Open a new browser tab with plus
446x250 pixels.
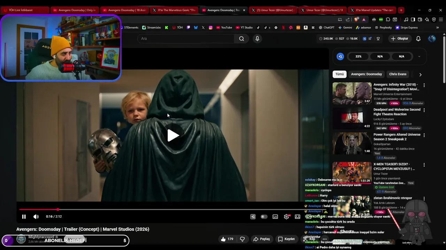click(x=401, y=10)
